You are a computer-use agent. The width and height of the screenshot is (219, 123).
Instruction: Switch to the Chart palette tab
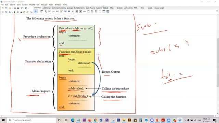coord(150,8)
